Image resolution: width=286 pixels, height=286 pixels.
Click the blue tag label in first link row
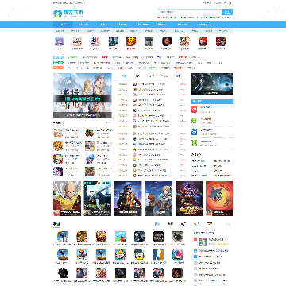pyautogui.click(x=58, y=57)
